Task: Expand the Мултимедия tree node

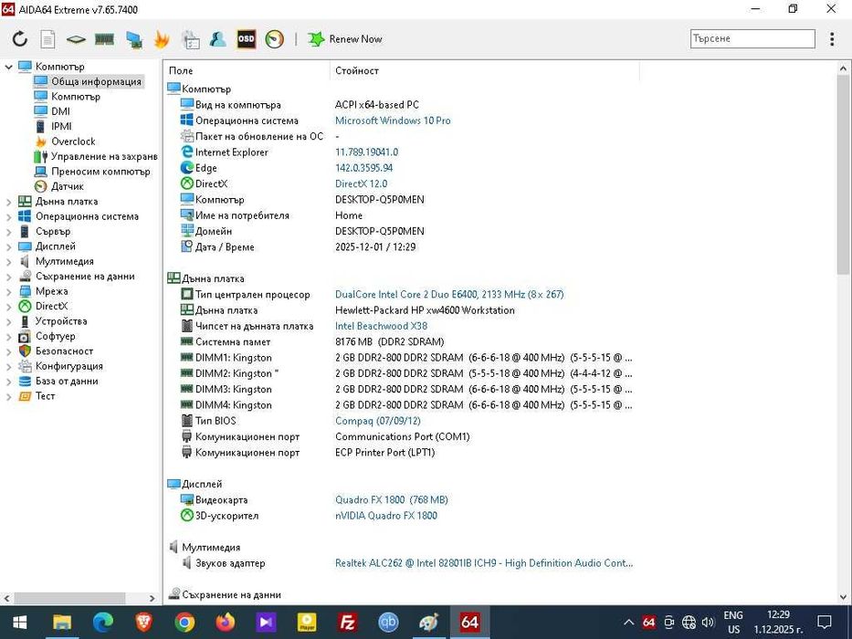Action: [8, 261]
